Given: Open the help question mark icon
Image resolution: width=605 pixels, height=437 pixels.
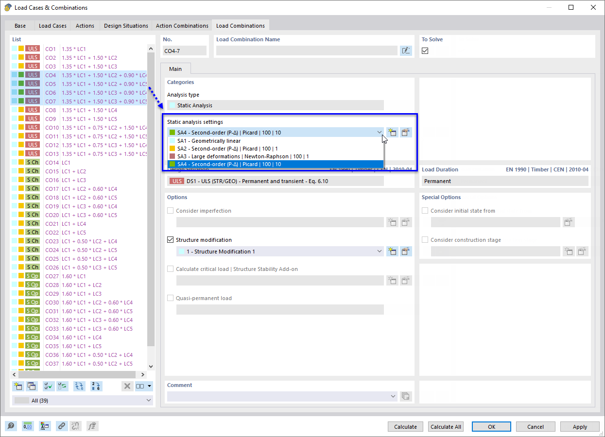Looking at the screenshot, I should 11,426.
